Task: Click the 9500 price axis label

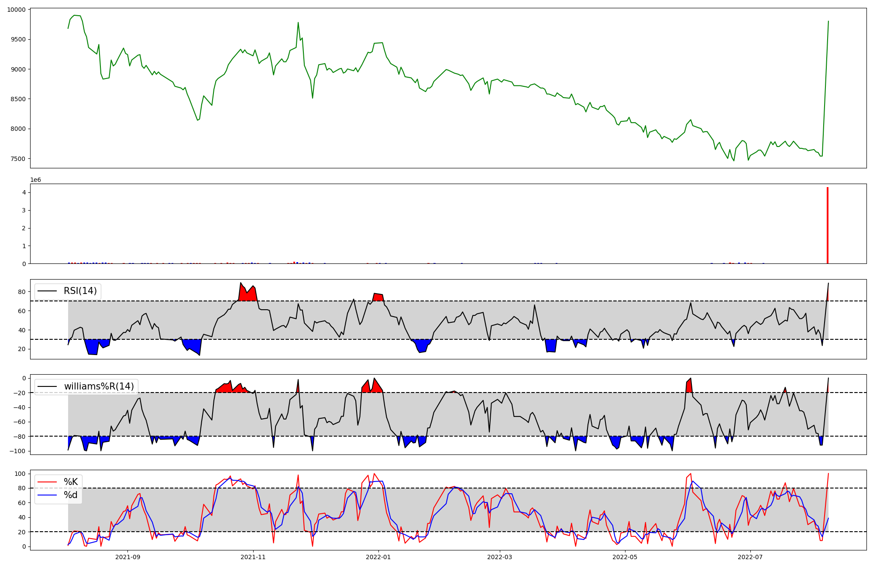Action: tap(17, 39)
